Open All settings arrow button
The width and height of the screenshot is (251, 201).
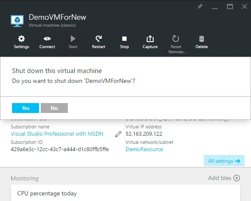224,161
